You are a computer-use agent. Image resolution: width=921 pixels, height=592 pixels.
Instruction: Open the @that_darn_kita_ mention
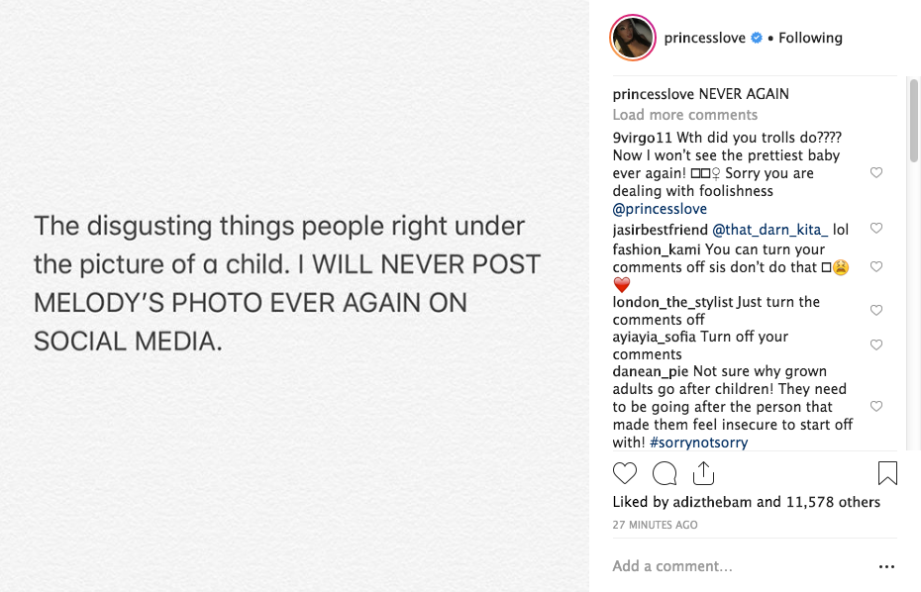pyautogui.click(x=769, y=230)
